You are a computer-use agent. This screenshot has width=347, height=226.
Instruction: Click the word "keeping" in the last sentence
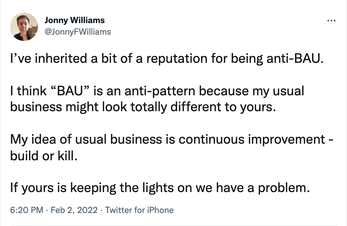[x=93, y=188]
